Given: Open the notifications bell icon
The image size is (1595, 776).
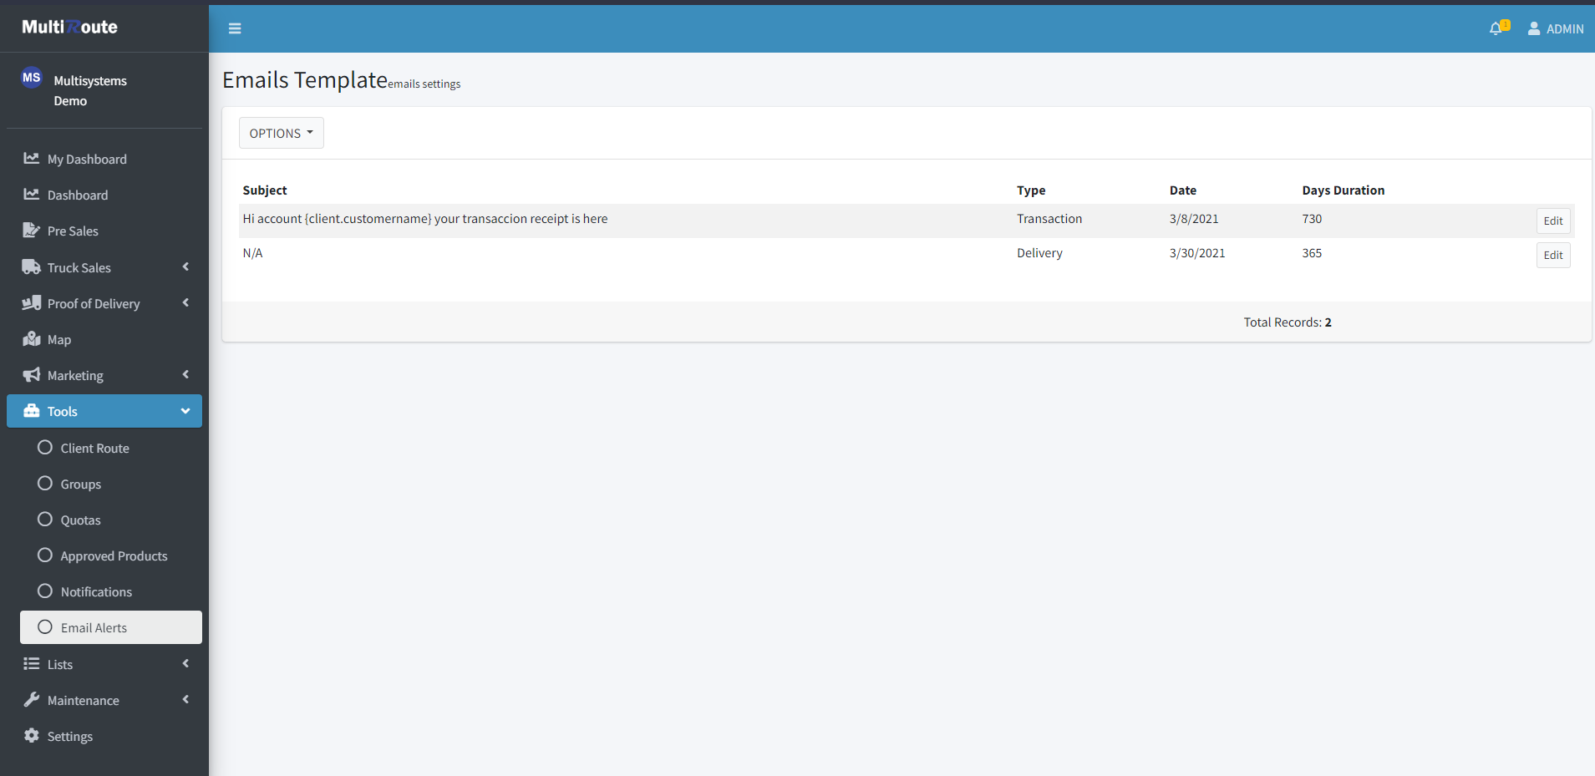Looking at the screenshot, I should (1496, 28).
